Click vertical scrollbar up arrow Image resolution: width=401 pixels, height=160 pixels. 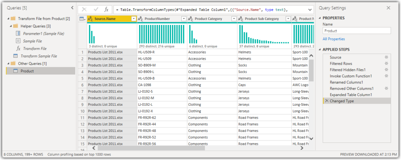[311, 56]
